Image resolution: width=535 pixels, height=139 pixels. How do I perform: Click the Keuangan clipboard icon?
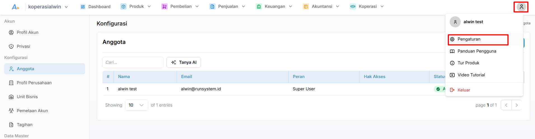(x=259, y=6)
